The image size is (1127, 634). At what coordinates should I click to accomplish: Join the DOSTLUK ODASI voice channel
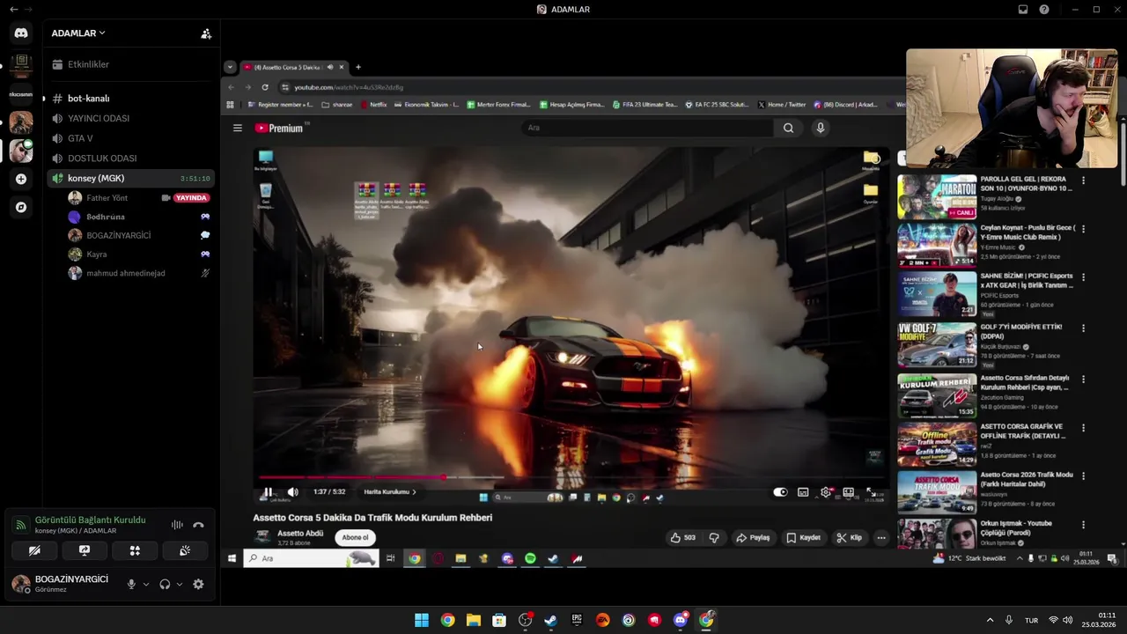click(130, 158)
